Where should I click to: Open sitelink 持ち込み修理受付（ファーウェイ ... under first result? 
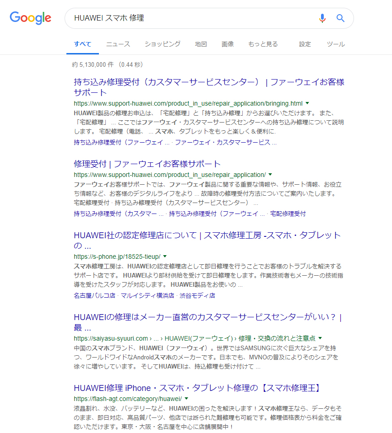click(122, 142)
